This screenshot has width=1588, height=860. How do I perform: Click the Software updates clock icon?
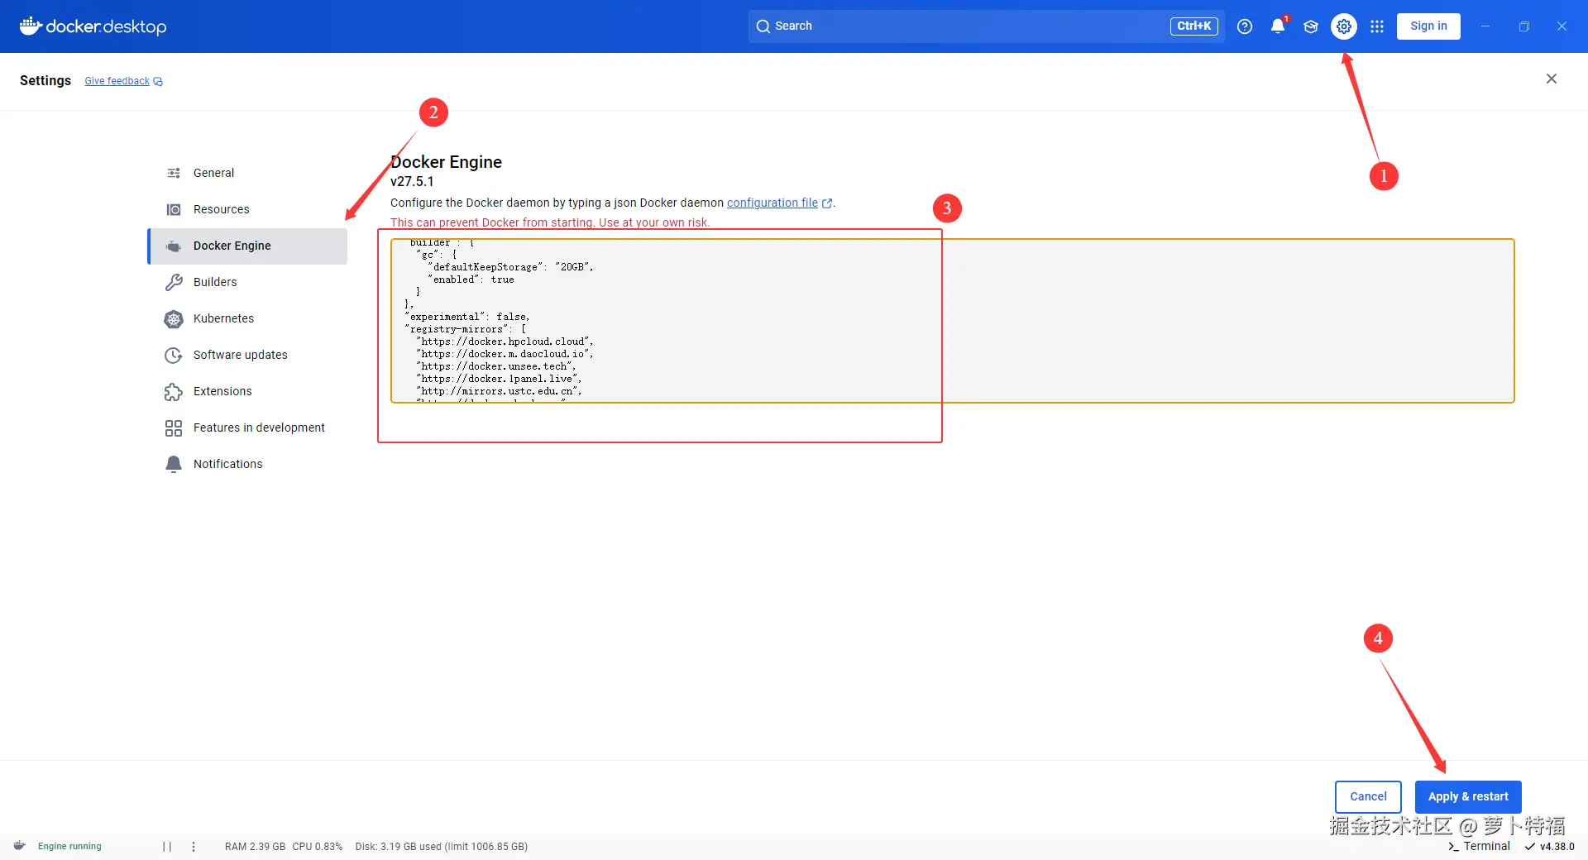point(174,355)
